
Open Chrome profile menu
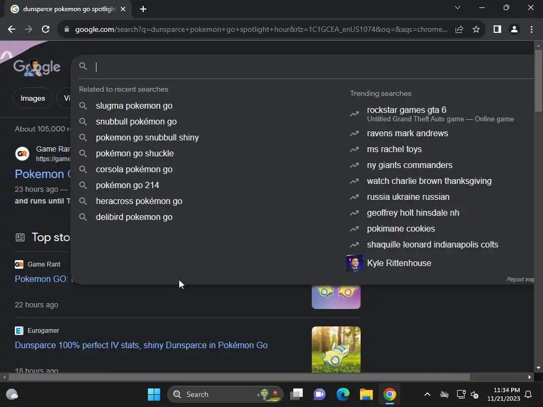pyautogui.click(x=514, y=30)
